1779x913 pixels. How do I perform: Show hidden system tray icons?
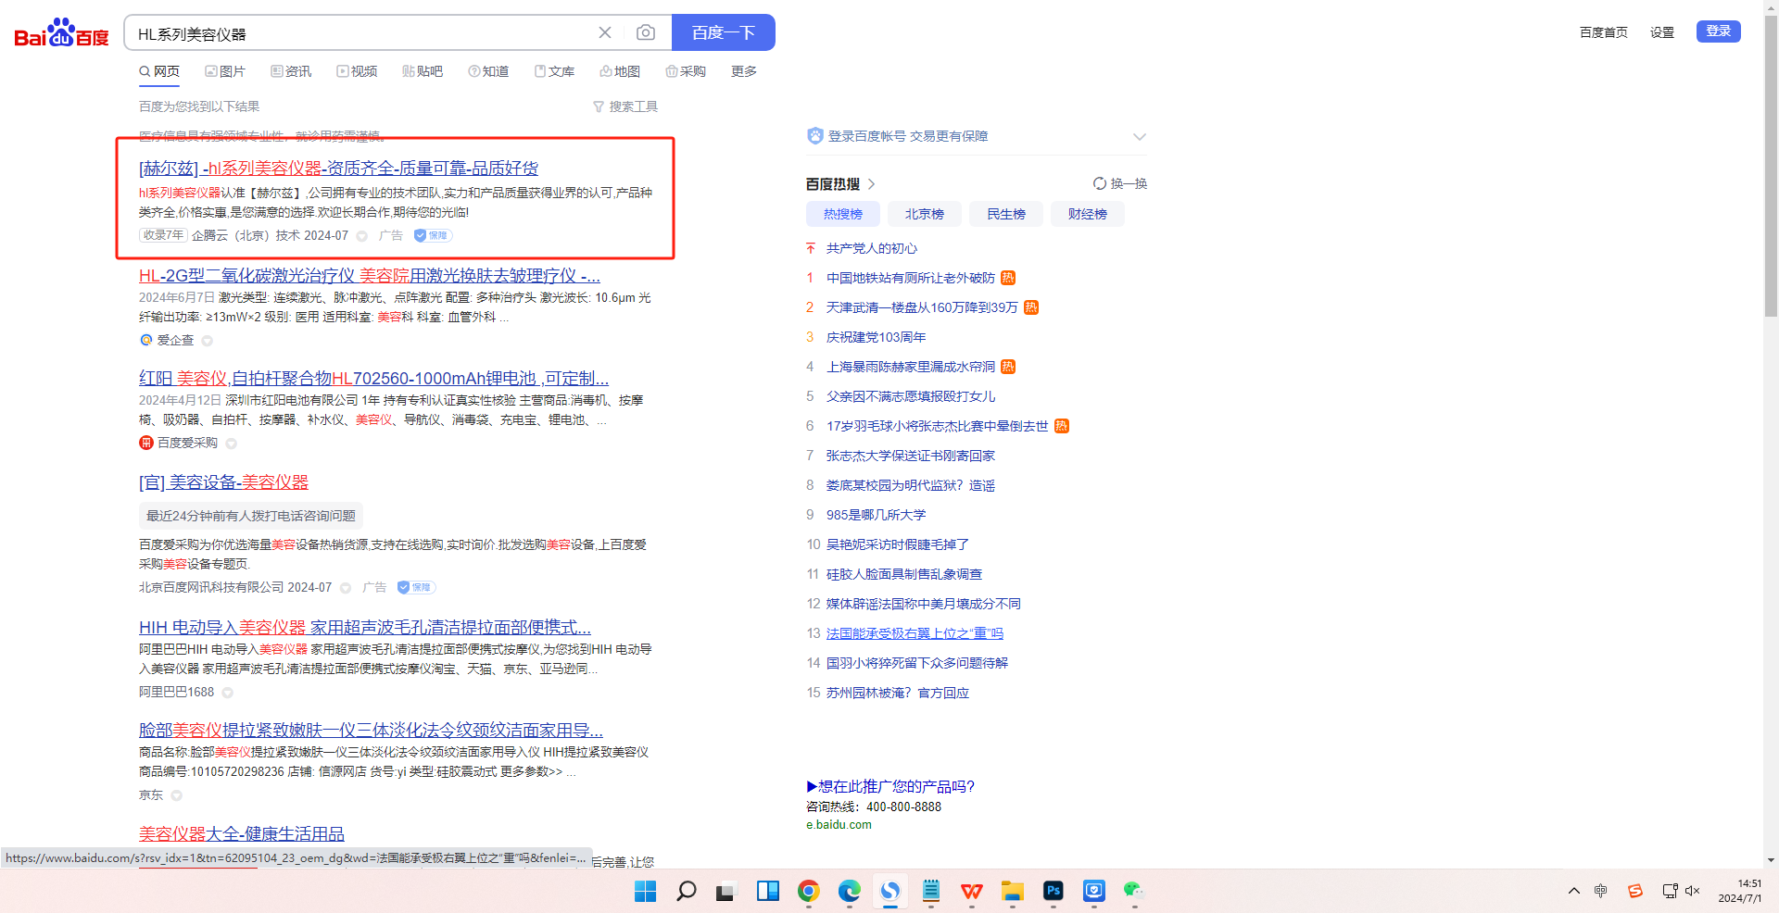1574,891
